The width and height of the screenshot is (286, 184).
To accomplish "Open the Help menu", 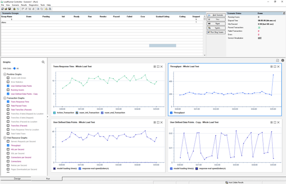I will 48,5.
